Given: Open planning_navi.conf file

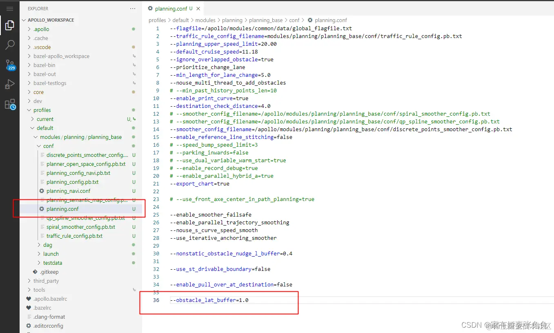Looking at the screenshot, I should click(69, 191).
